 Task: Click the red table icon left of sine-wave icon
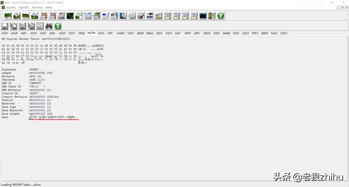61,16
